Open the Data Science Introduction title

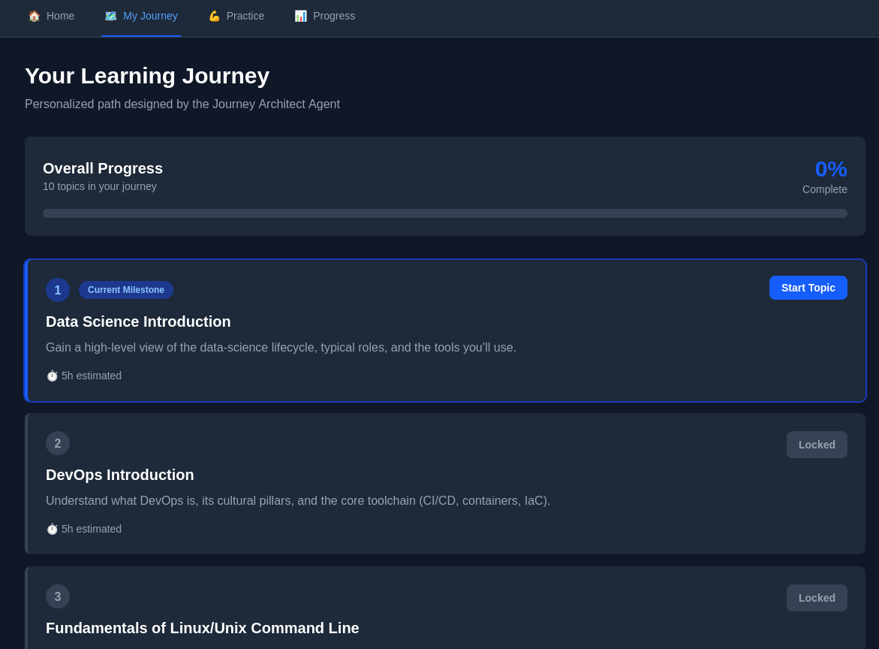coord(138,321)
